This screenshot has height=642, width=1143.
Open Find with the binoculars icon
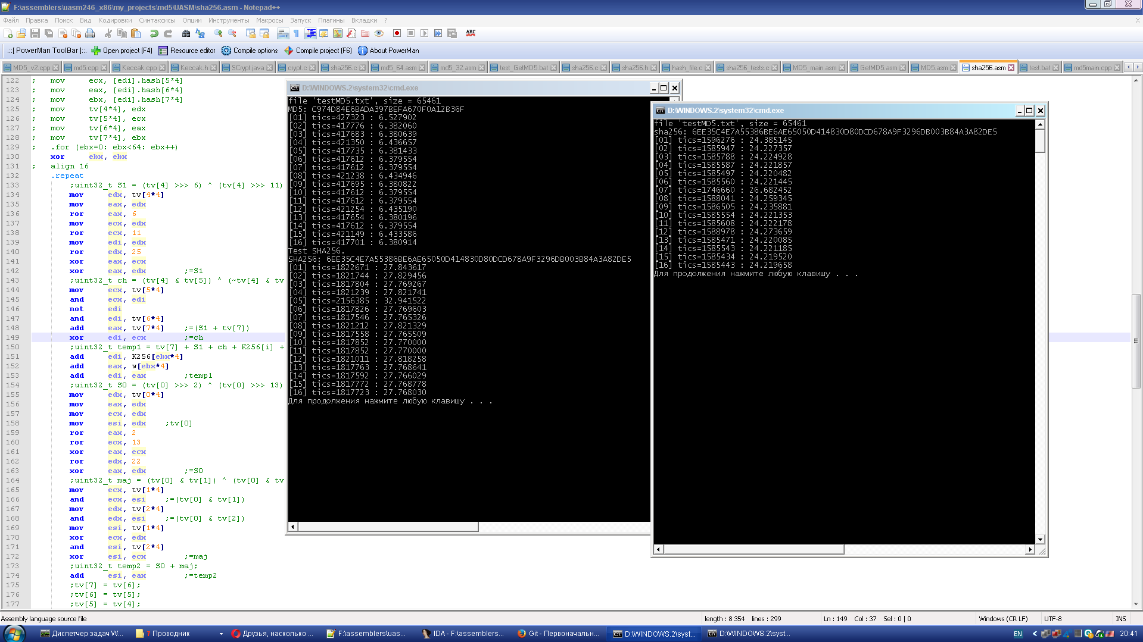186,33
